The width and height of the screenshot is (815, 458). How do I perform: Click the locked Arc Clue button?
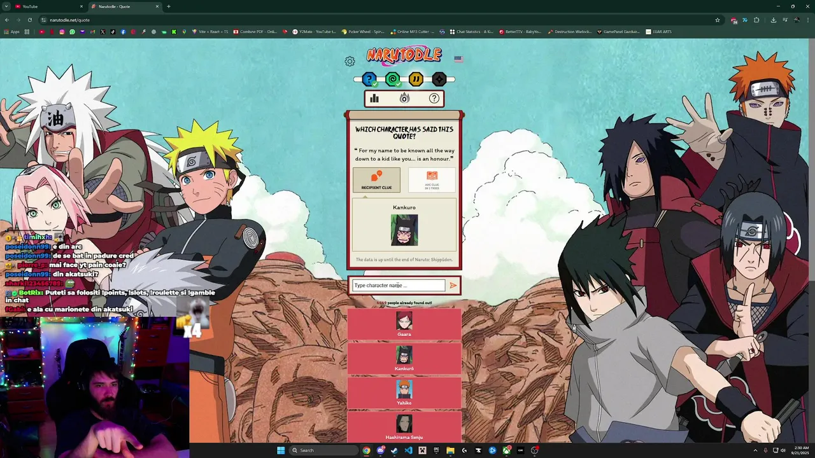click(x=432, y=180)
